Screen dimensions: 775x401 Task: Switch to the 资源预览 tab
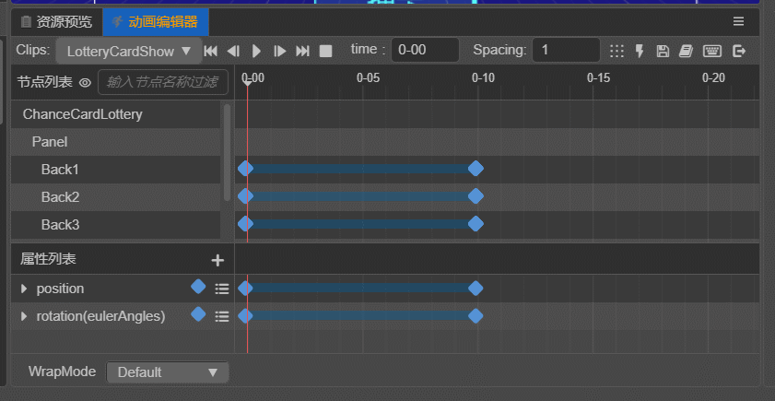click(56, 21)
